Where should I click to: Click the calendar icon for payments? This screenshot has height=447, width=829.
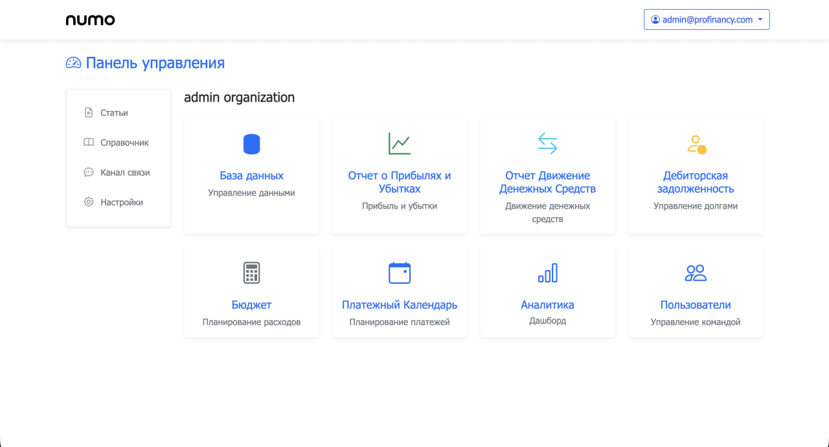400,273
